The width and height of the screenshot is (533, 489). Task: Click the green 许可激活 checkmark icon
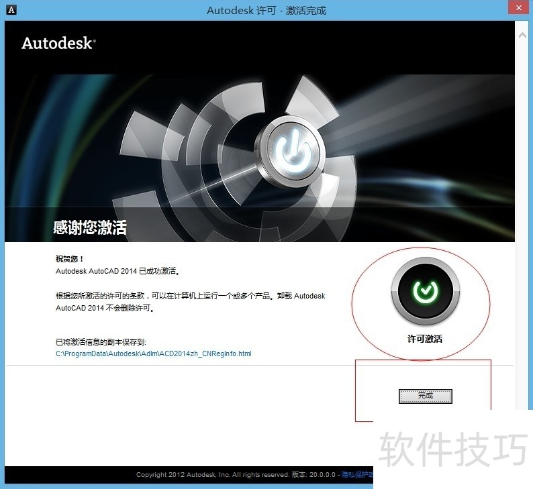425,290
